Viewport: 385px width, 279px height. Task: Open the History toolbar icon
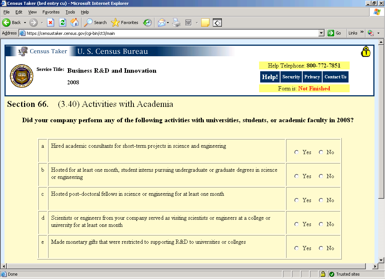tap(147, 22)
